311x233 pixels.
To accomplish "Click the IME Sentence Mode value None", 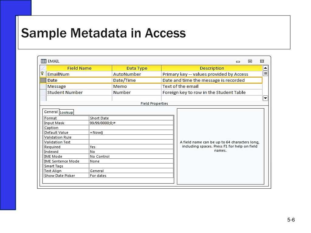I will pos(131,161).
